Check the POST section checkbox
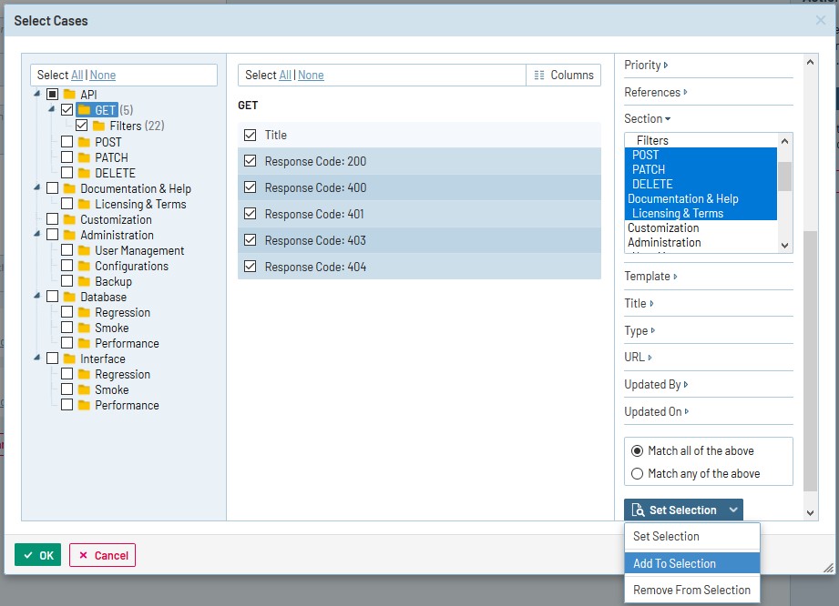 tap(67, 142)
